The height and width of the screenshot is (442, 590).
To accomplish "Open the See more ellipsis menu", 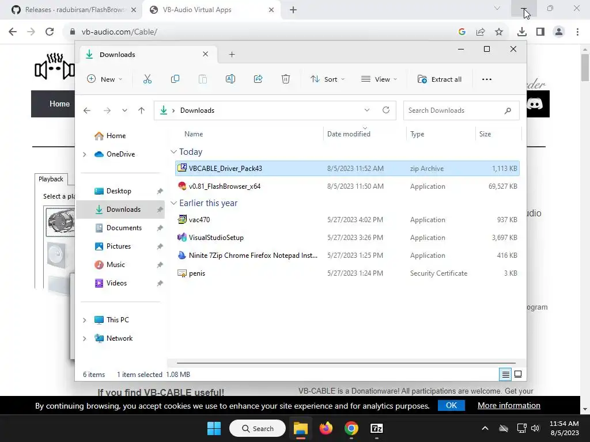I will pyautogui.click(x=486, y=79).
